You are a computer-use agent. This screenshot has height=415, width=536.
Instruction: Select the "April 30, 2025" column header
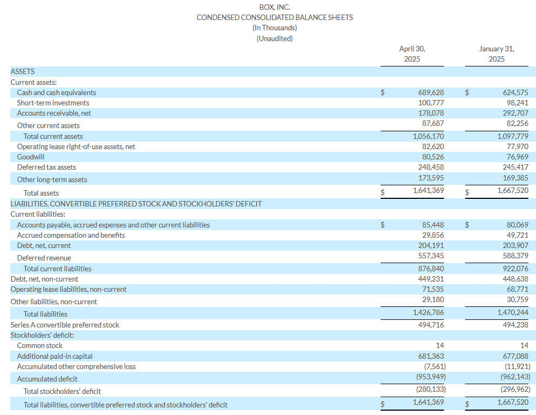coord(412,54)
